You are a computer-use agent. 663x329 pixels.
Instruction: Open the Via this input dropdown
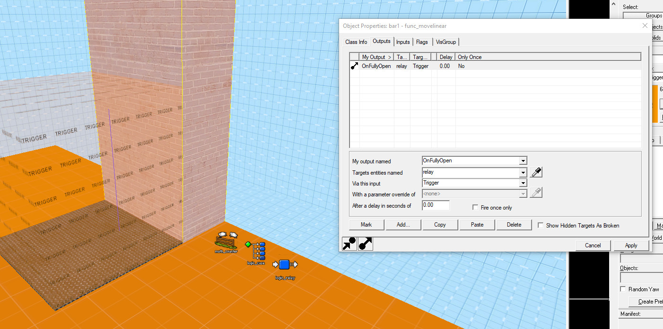point(523,183)
